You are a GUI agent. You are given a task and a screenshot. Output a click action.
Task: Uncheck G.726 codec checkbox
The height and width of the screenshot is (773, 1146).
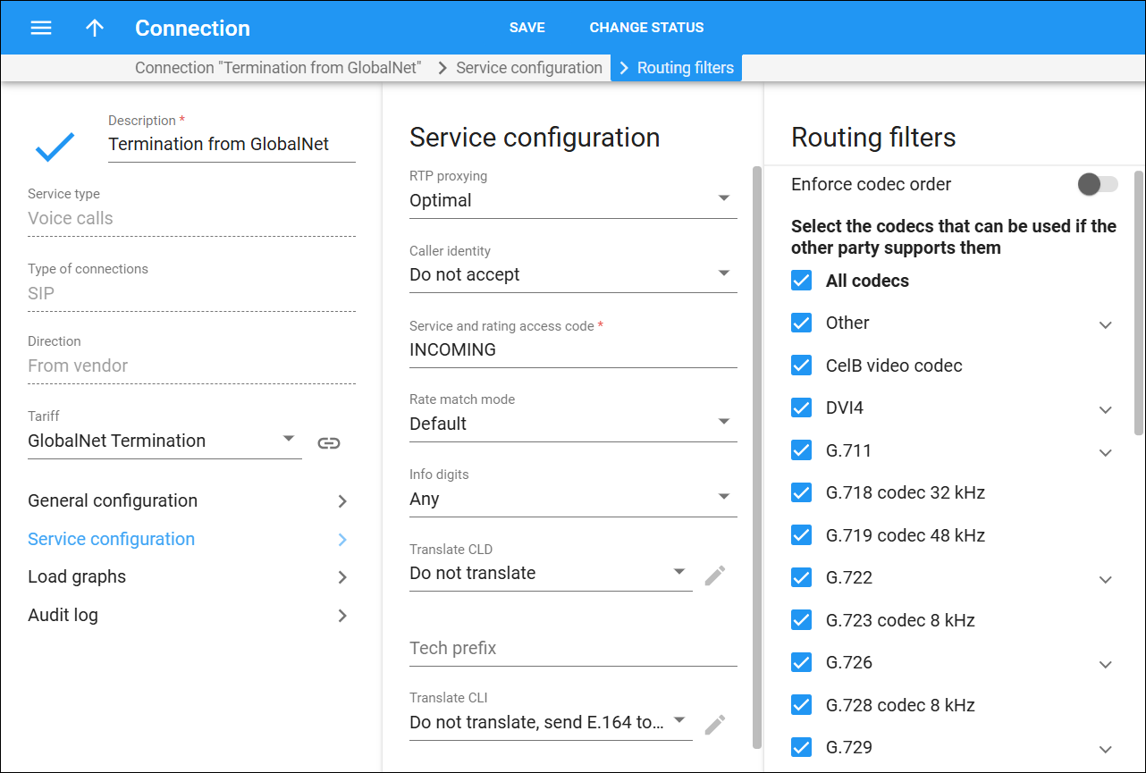click(801, 662)
